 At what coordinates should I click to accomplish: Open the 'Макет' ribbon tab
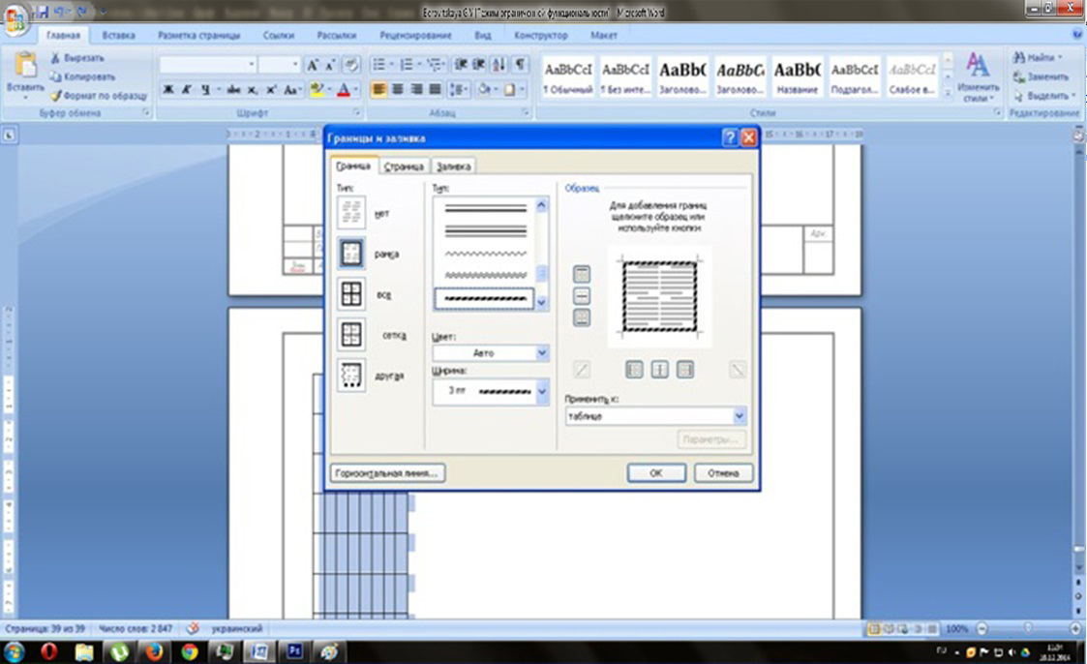[603, 35]
